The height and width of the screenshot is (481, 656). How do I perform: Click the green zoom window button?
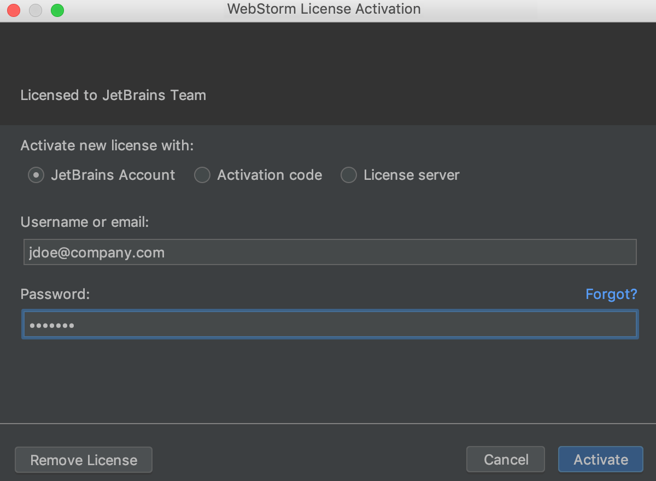pyautogui.click(x=57, y=10)
